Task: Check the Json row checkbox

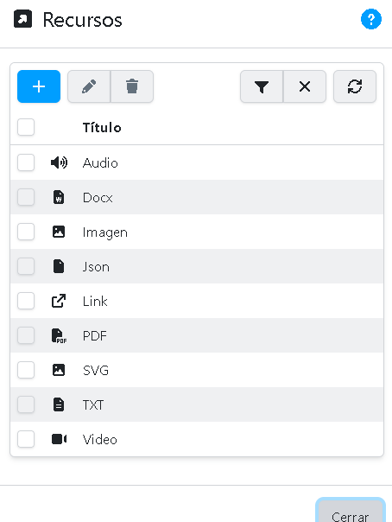Action: 26,266
